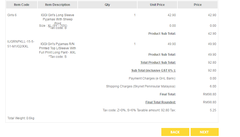
Task: Click the Sub Total inclusive GST label
Action: [153, 70]
